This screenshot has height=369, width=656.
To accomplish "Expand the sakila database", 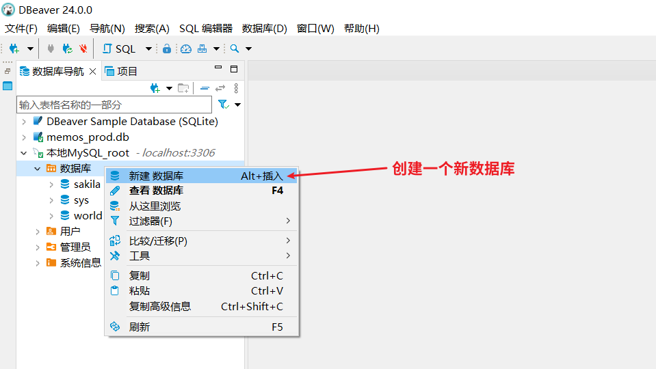I will (x=51, y=184).
